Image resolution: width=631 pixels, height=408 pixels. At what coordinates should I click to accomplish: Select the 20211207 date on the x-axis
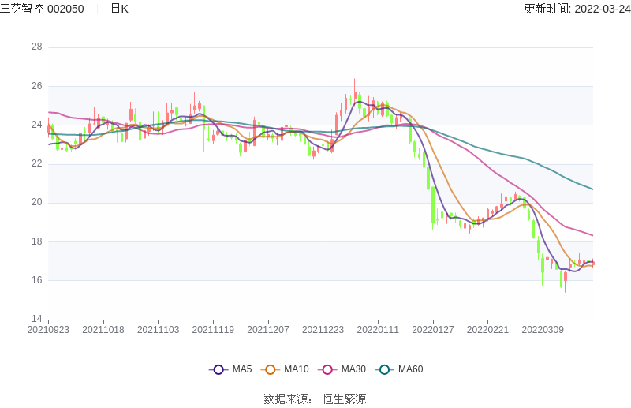point(268,331)
